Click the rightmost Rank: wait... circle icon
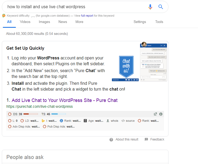The image size is (198, 164). pos(139,121)
